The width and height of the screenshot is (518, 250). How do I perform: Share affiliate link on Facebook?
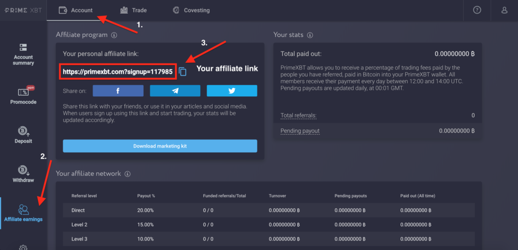[118, 91]
